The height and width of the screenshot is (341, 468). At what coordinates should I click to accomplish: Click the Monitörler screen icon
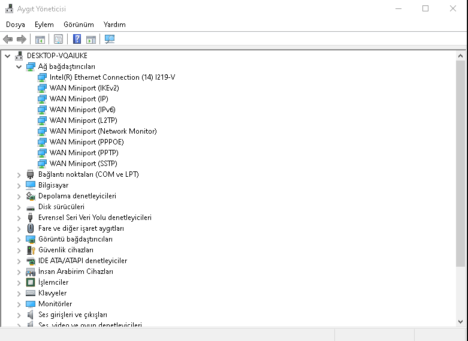tap(31, 304)
